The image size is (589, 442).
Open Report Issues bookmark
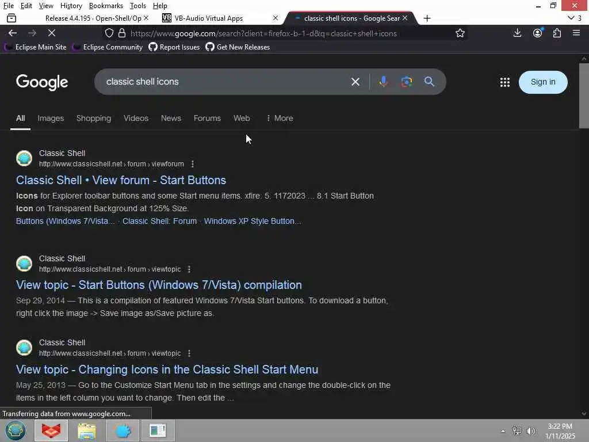(174, 47)
